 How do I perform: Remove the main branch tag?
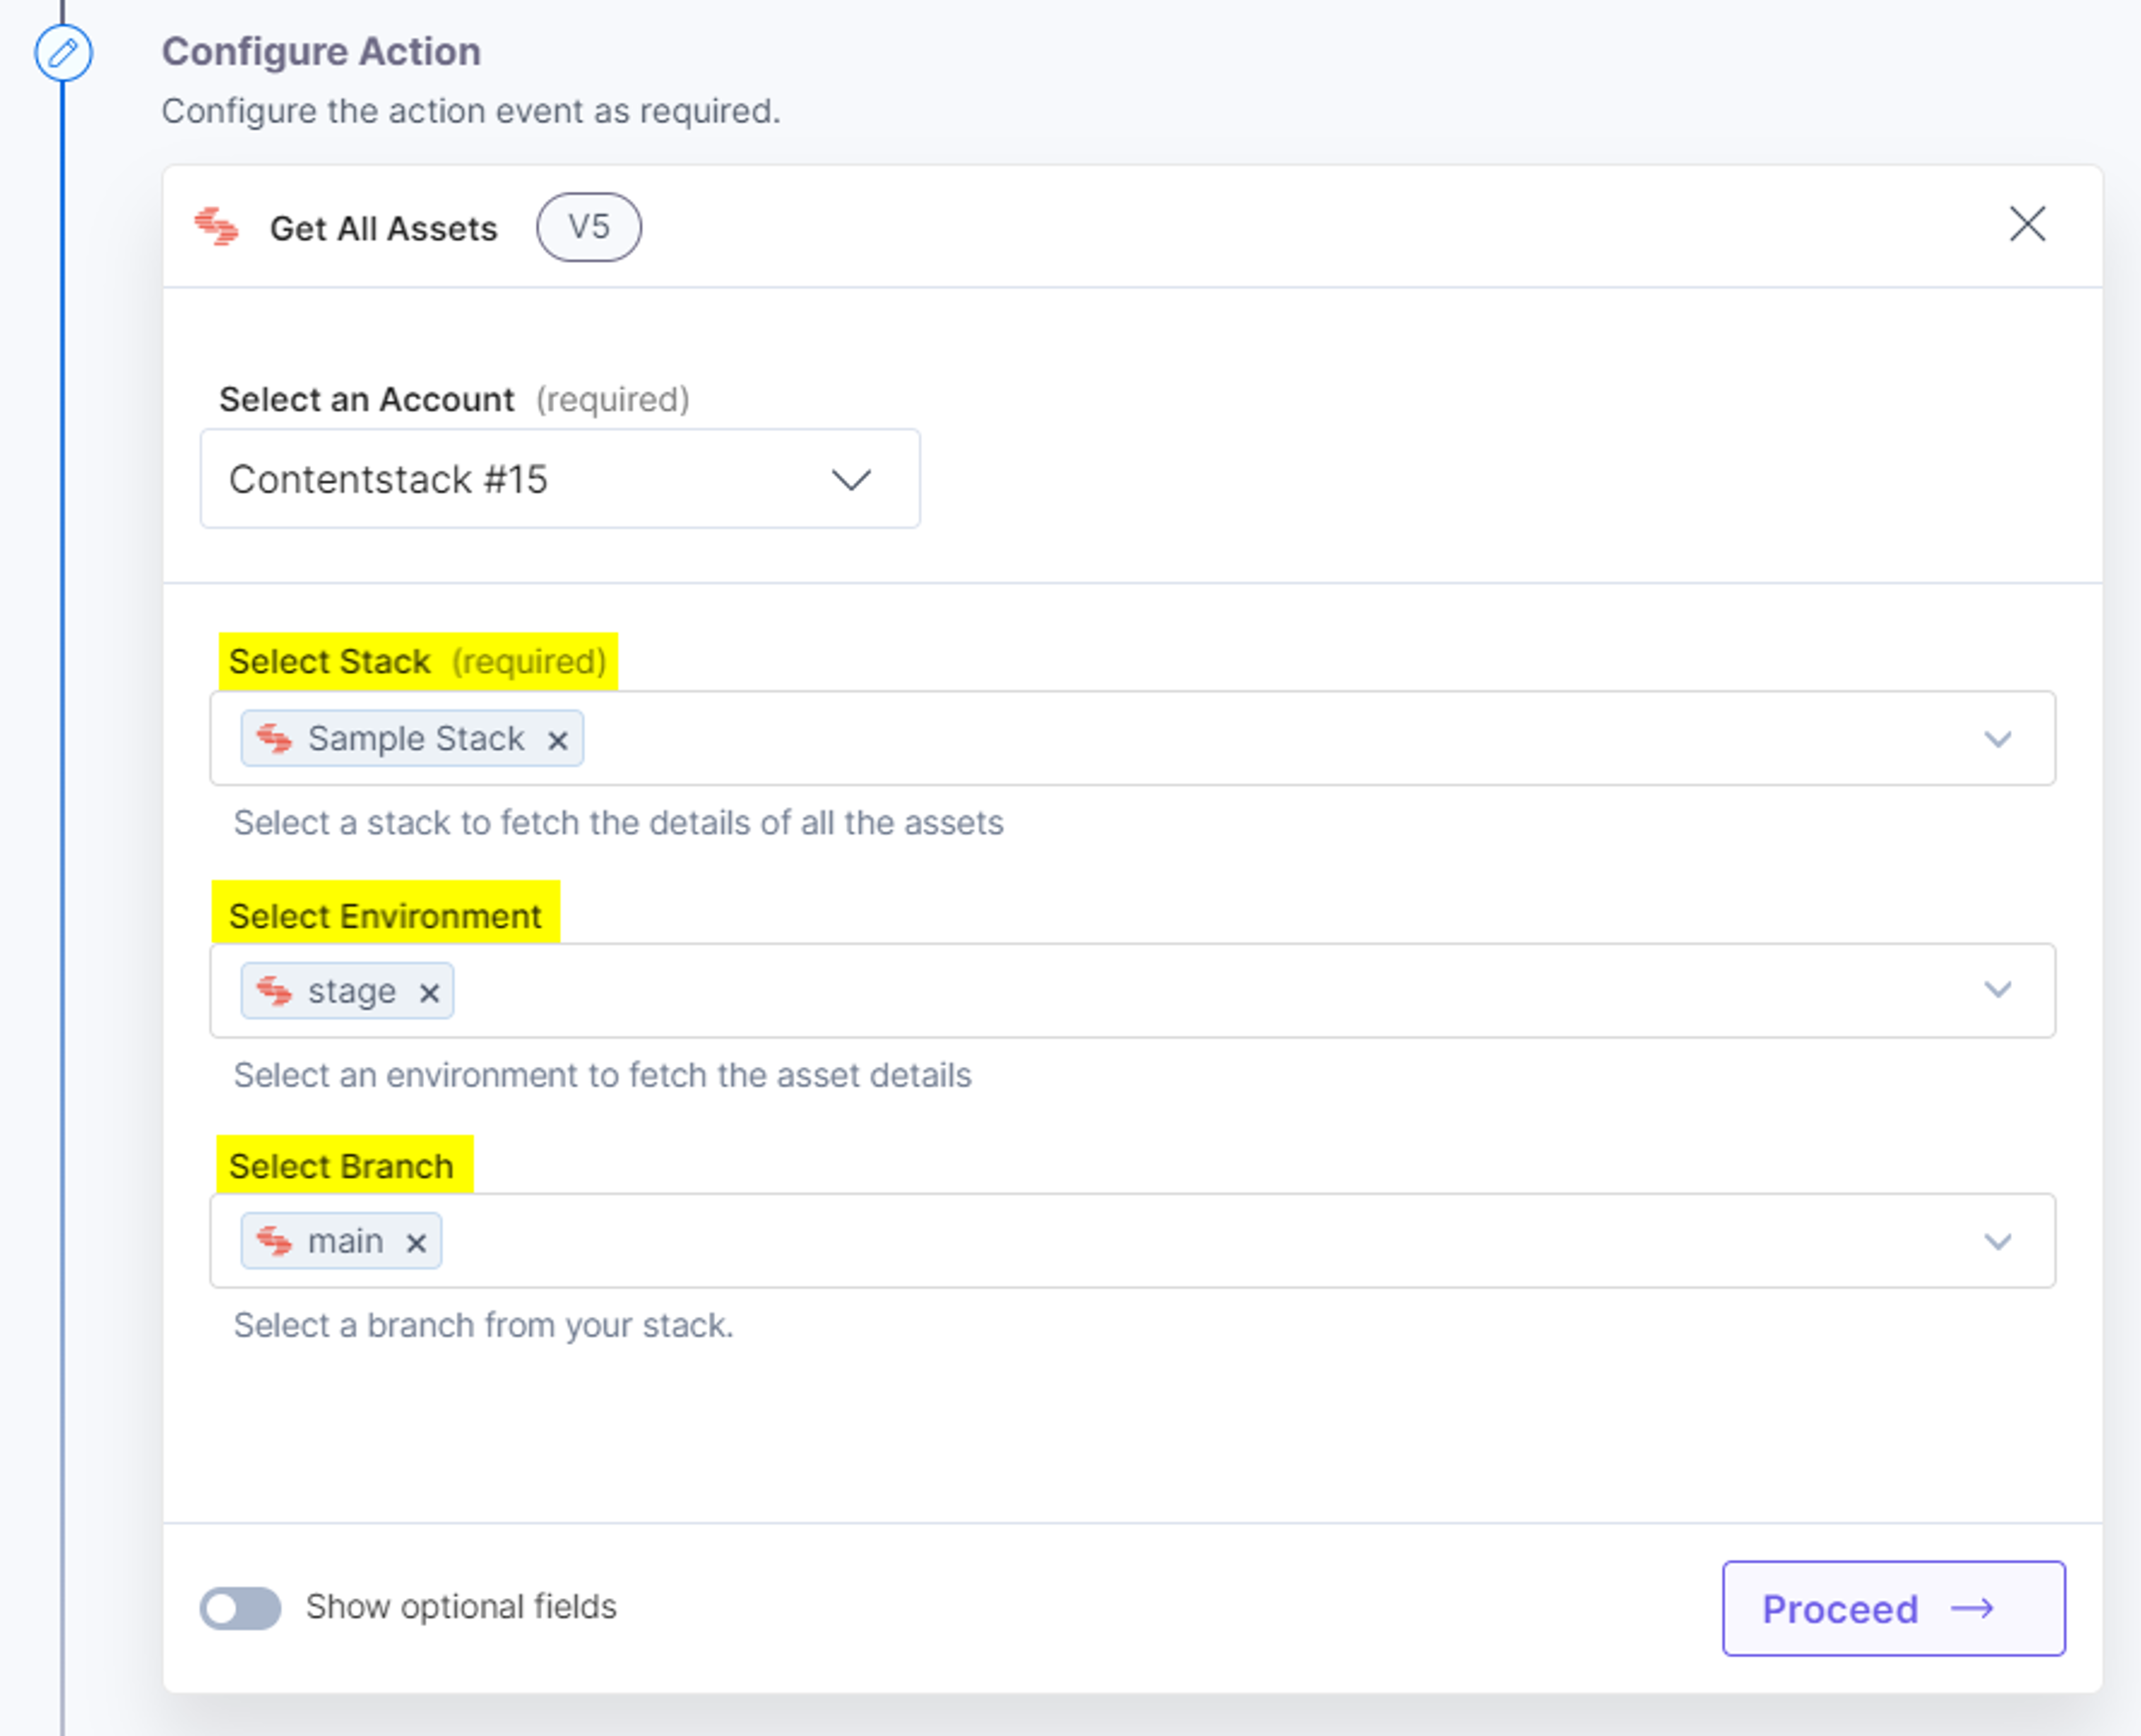[416, 1242]
